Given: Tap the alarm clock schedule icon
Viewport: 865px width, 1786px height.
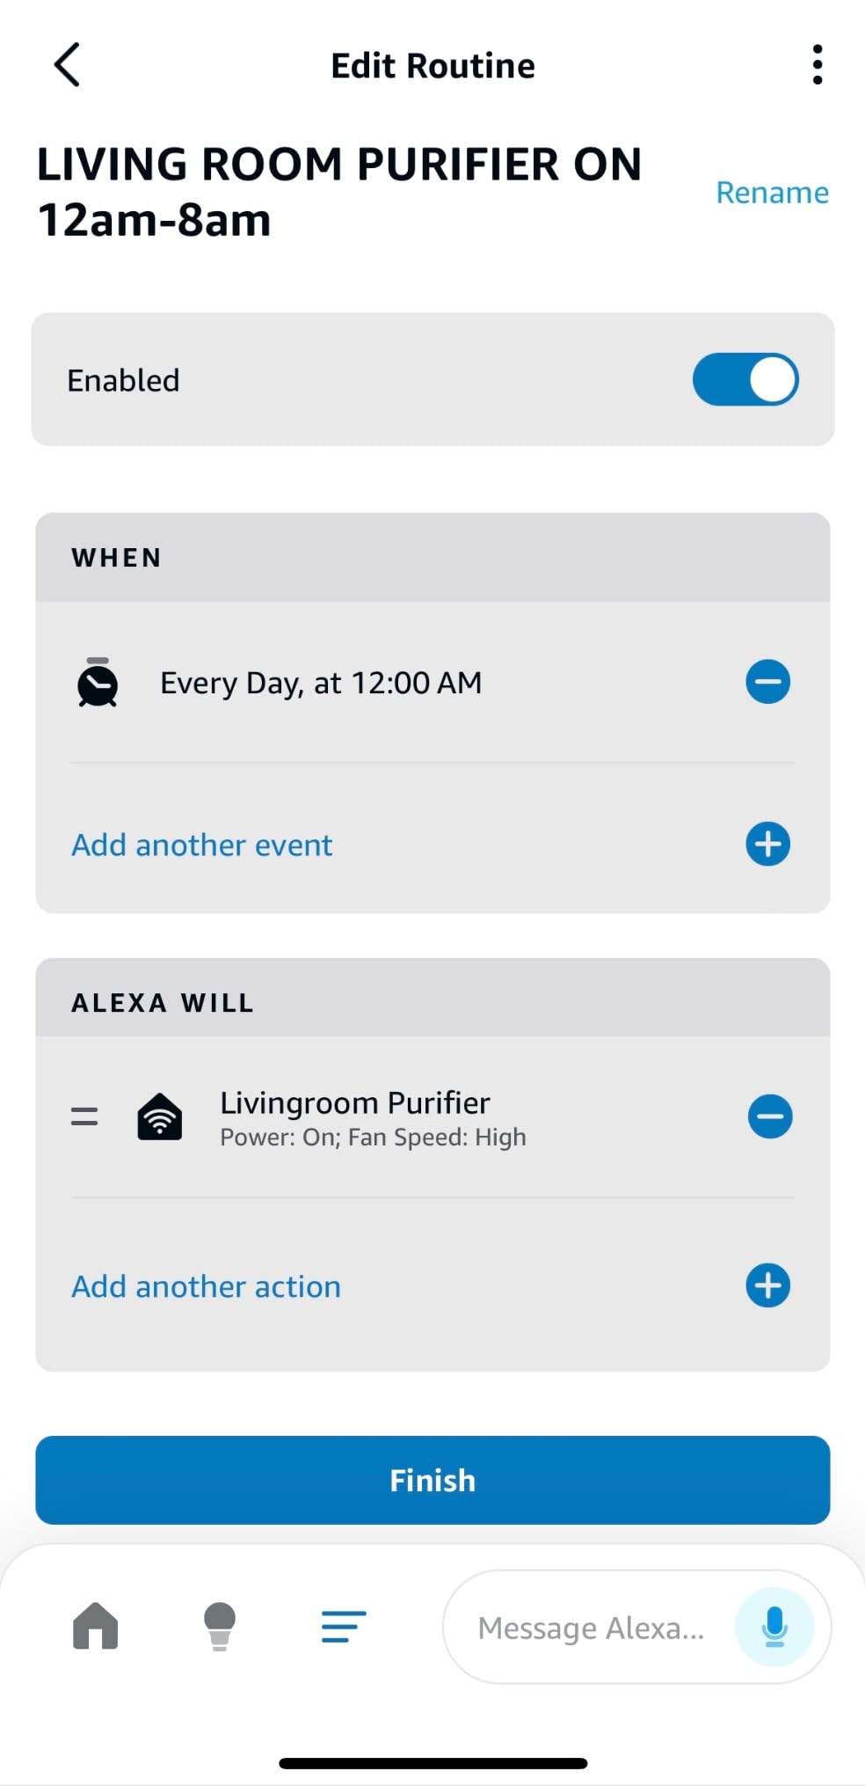Looking at the screenshot, I should (x=98, y=683).
